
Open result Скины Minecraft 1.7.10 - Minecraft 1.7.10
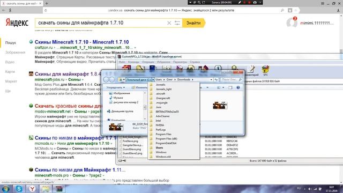[82, 42]
